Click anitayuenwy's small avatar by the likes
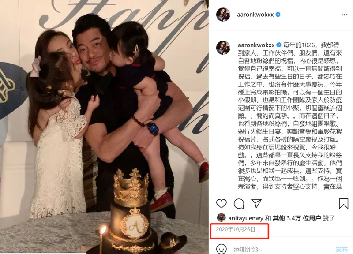Viewport: 353px width, 254px height. click(222, 218)
